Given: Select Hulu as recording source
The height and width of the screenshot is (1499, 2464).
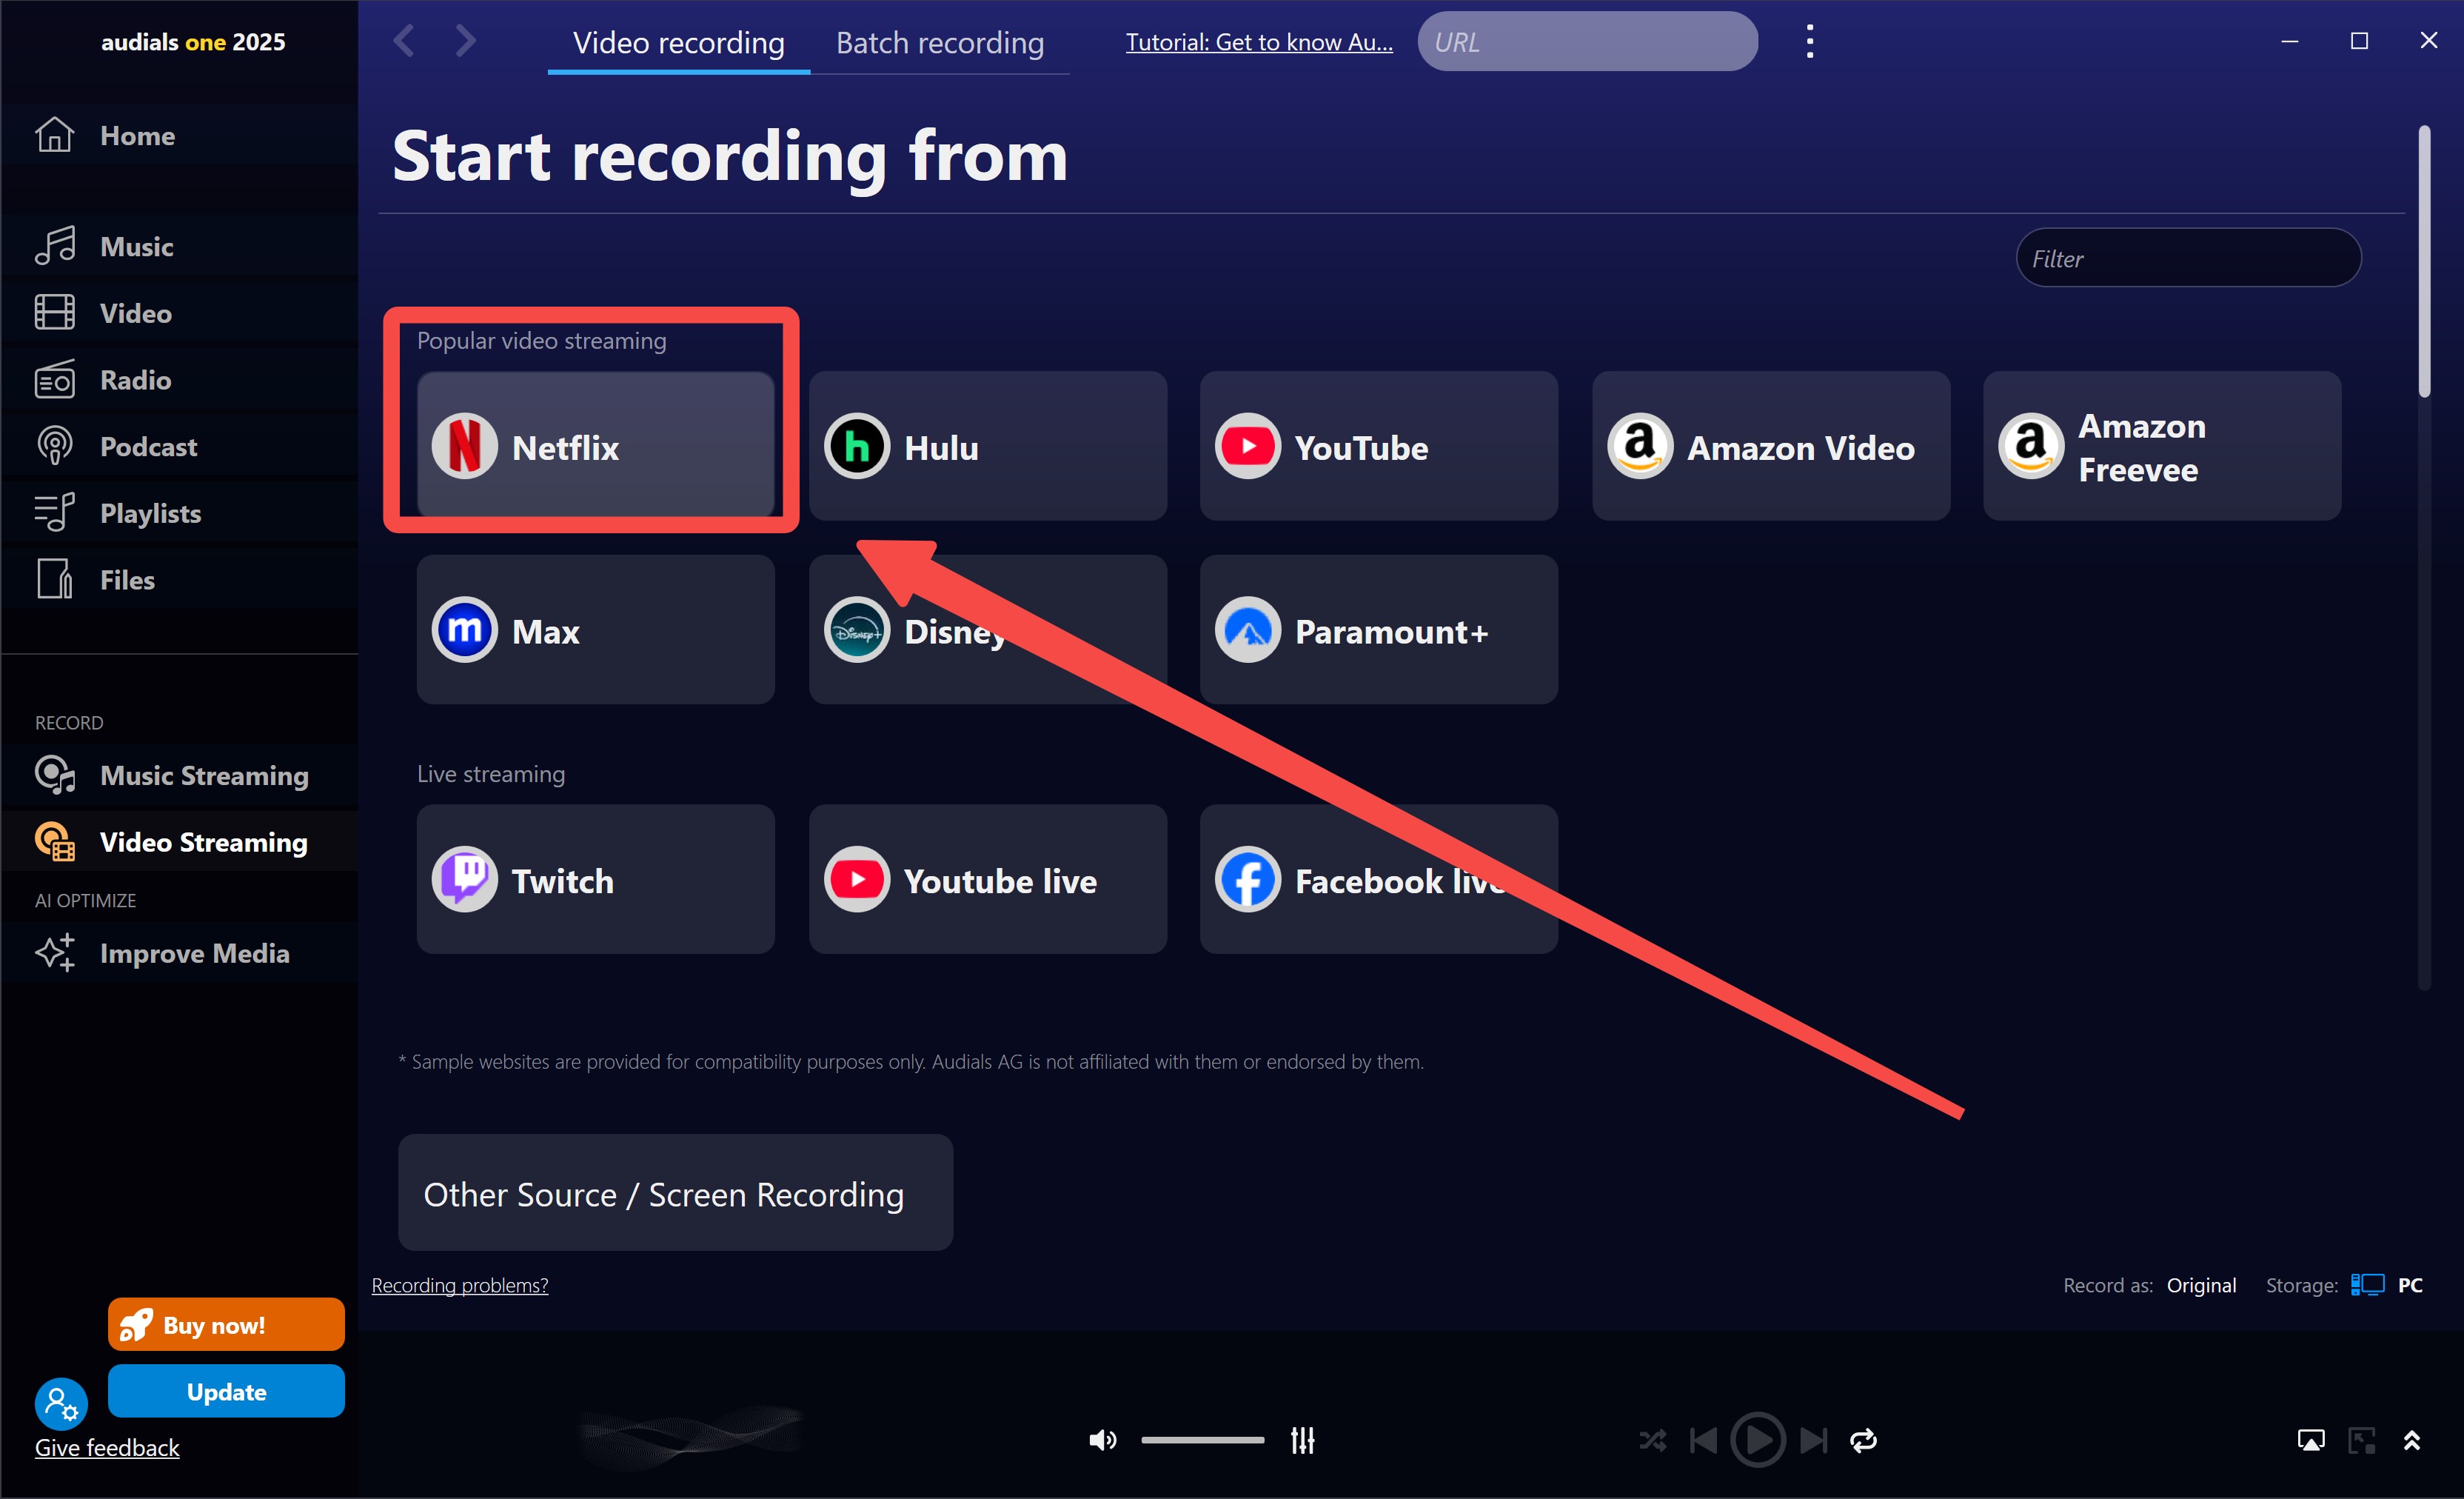Looking at the screenshot, I should tap(987, 446).
